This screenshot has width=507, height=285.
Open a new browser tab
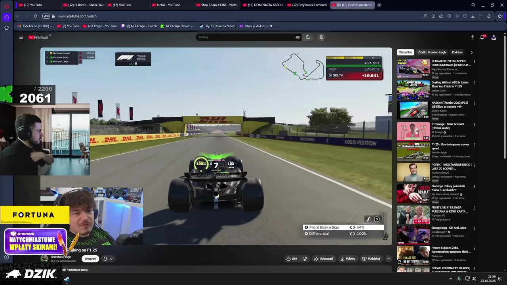379,5
